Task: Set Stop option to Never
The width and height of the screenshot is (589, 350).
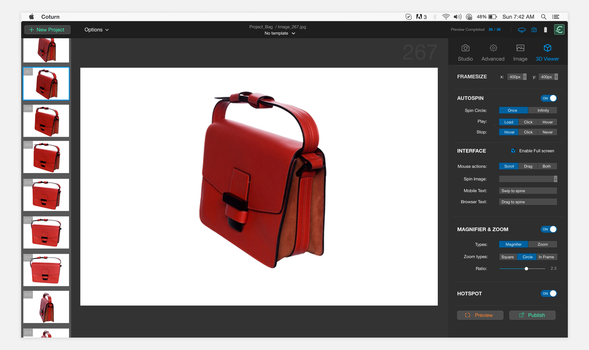Action: [547, 132]
